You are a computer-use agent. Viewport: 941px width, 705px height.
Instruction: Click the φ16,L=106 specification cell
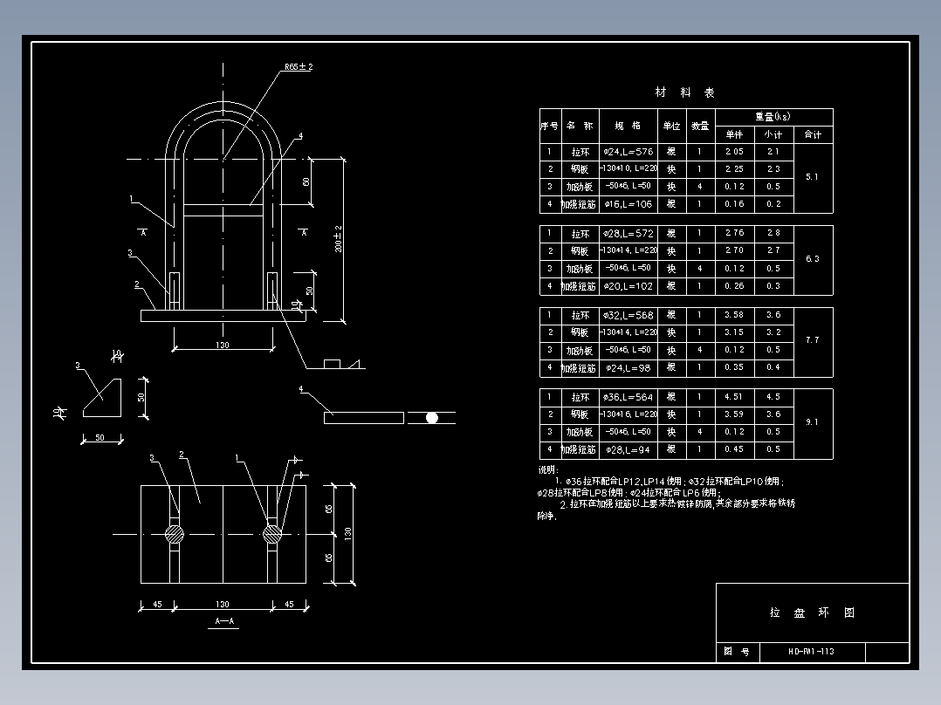628,204
